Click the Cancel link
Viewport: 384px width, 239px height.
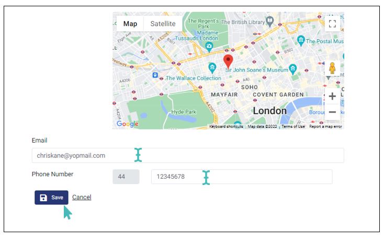point(82,197)
